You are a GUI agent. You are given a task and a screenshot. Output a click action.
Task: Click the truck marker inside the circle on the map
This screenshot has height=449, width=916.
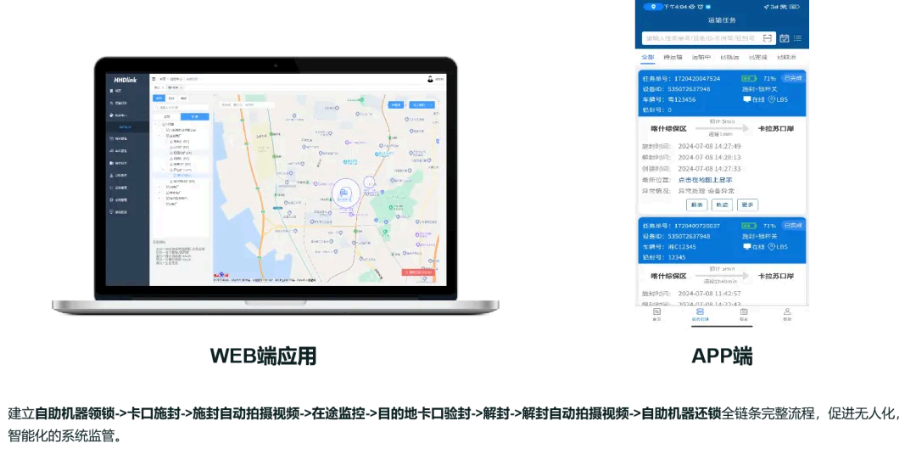(344, 193)
